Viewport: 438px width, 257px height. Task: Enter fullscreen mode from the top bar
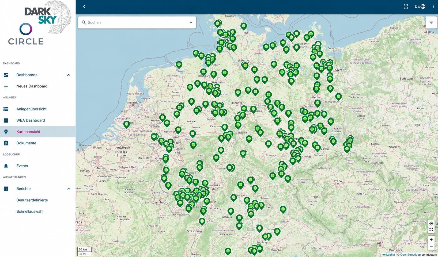(x=406, y=6)
